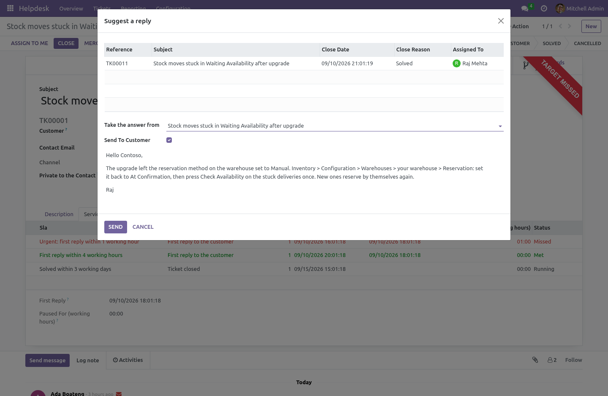
Task: Switch to the Description tab
Action: pos(59,214)
